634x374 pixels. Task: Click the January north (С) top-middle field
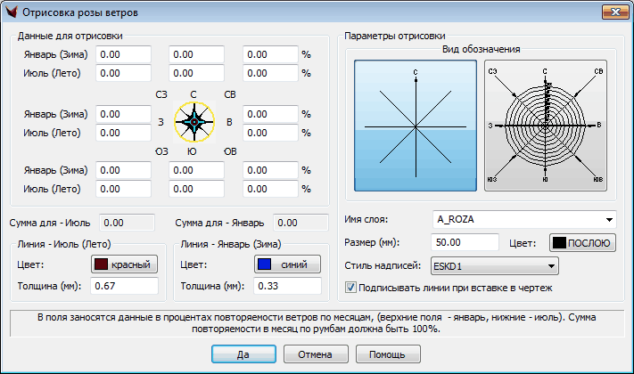pyautogui.click(x=196, y=55)
